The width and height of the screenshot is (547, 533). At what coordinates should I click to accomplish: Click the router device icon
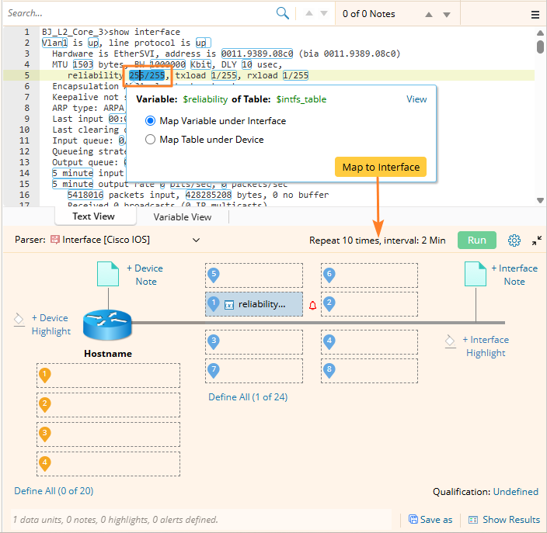(x=107, y=323)
